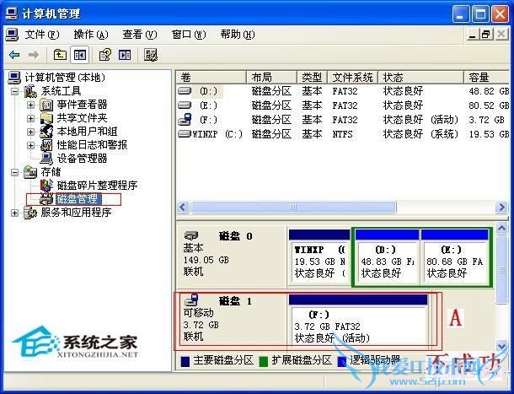
Task: Click the horizontal scrollbar thumb in volume list
Action: [x=293, y=208]
